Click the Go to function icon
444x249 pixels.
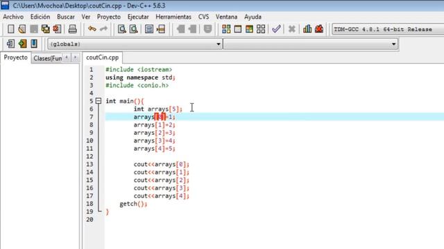click(x=149, y=29)
